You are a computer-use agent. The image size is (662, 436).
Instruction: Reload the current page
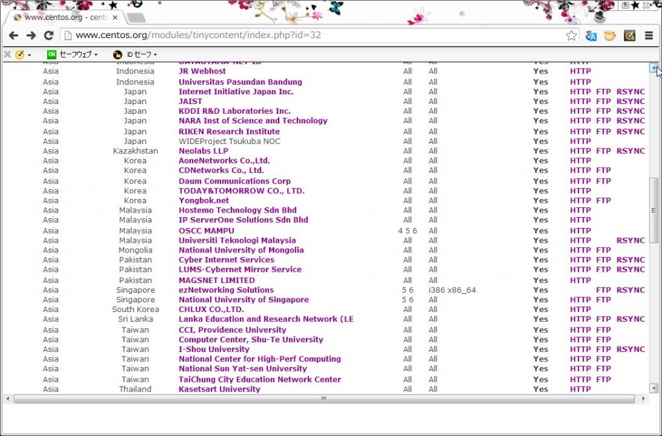(48, 36)
